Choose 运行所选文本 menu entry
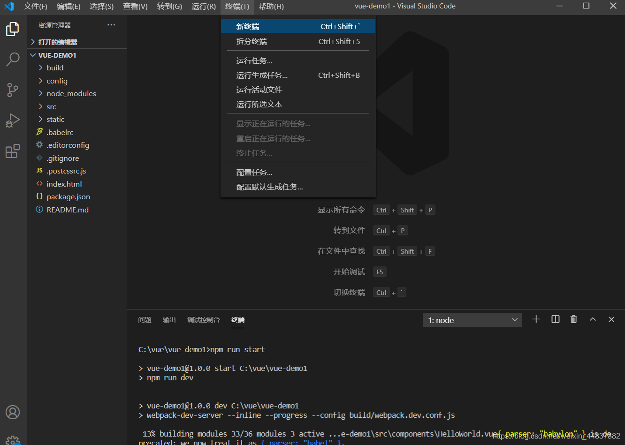 pos(298,104)
